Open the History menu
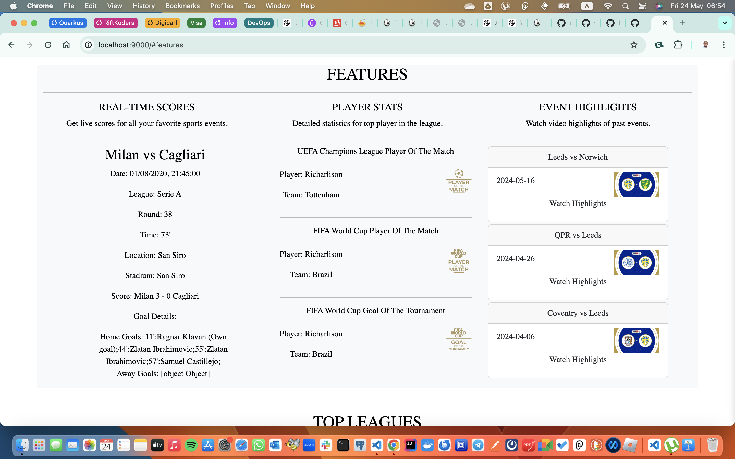This screenshot has height=459, width=735. click(143, 6)
